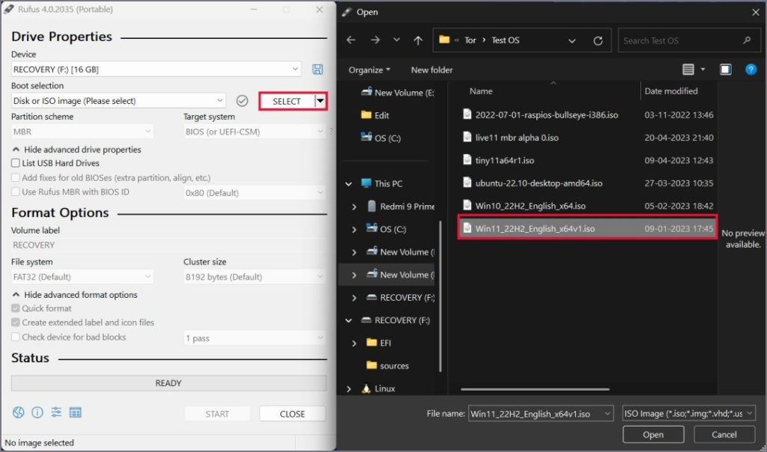Click the search magnifier icon
The image size is (767, 452).
pos(747,40)
